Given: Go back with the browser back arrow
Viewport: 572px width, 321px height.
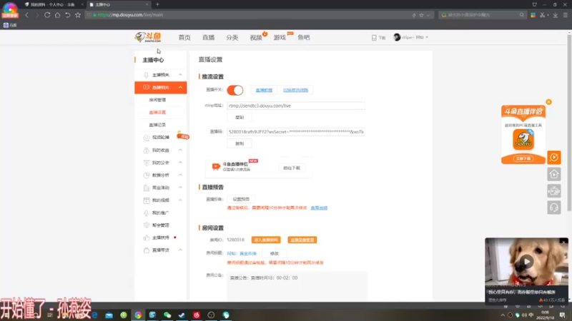Looking at the screenshot, I should pos(26,15).
